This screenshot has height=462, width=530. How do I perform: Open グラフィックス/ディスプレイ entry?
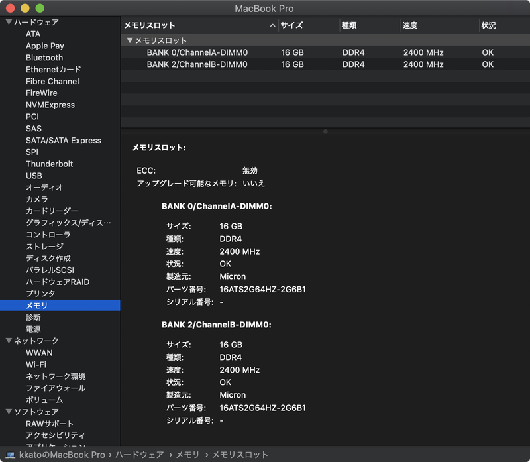click(x=68, y=223)
